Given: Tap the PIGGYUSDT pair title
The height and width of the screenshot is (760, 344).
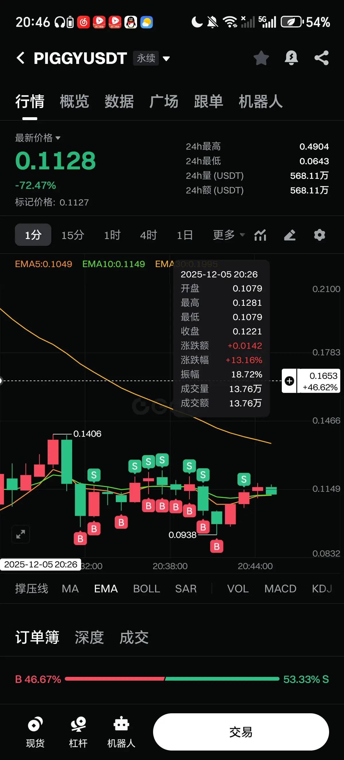Looking at the screenshot, I should point(80,58).
